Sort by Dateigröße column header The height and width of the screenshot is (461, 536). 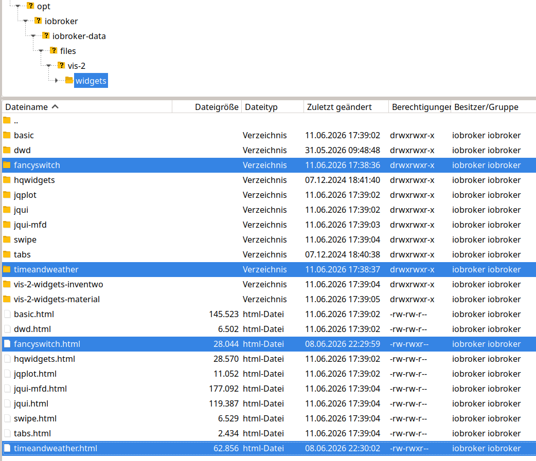pyautogui.click(x=207, y=107)
